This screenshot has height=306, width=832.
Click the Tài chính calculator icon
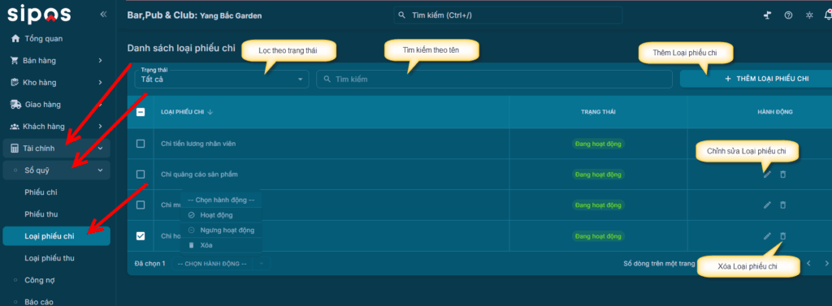coord(15,149)
